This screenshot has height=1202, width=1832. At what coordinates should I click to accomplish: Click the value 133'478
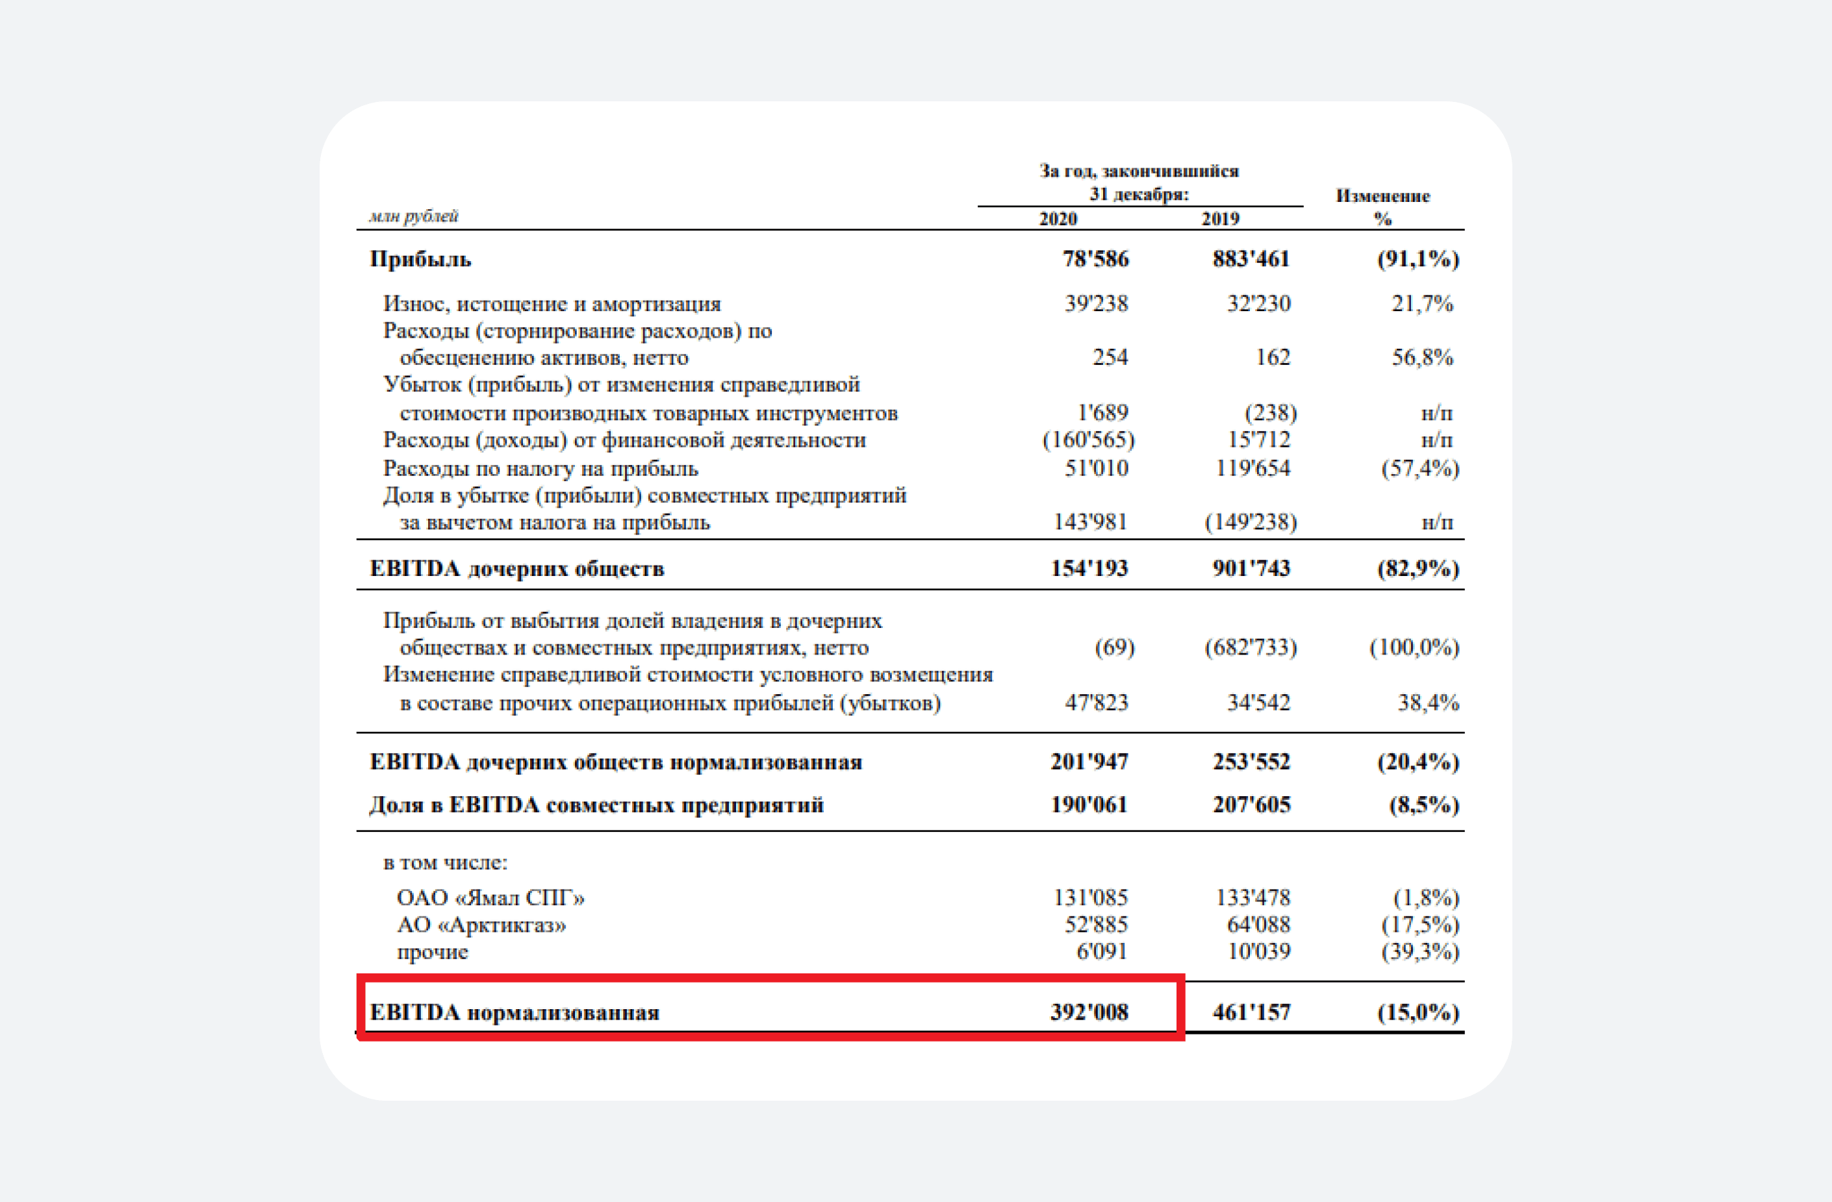tap(1253, 897)
